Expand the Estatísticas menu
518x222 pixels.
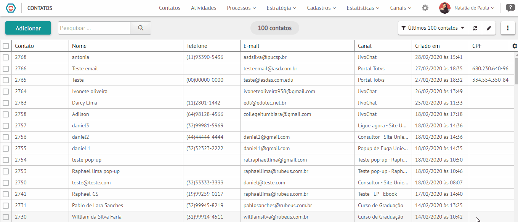[363, 8]
